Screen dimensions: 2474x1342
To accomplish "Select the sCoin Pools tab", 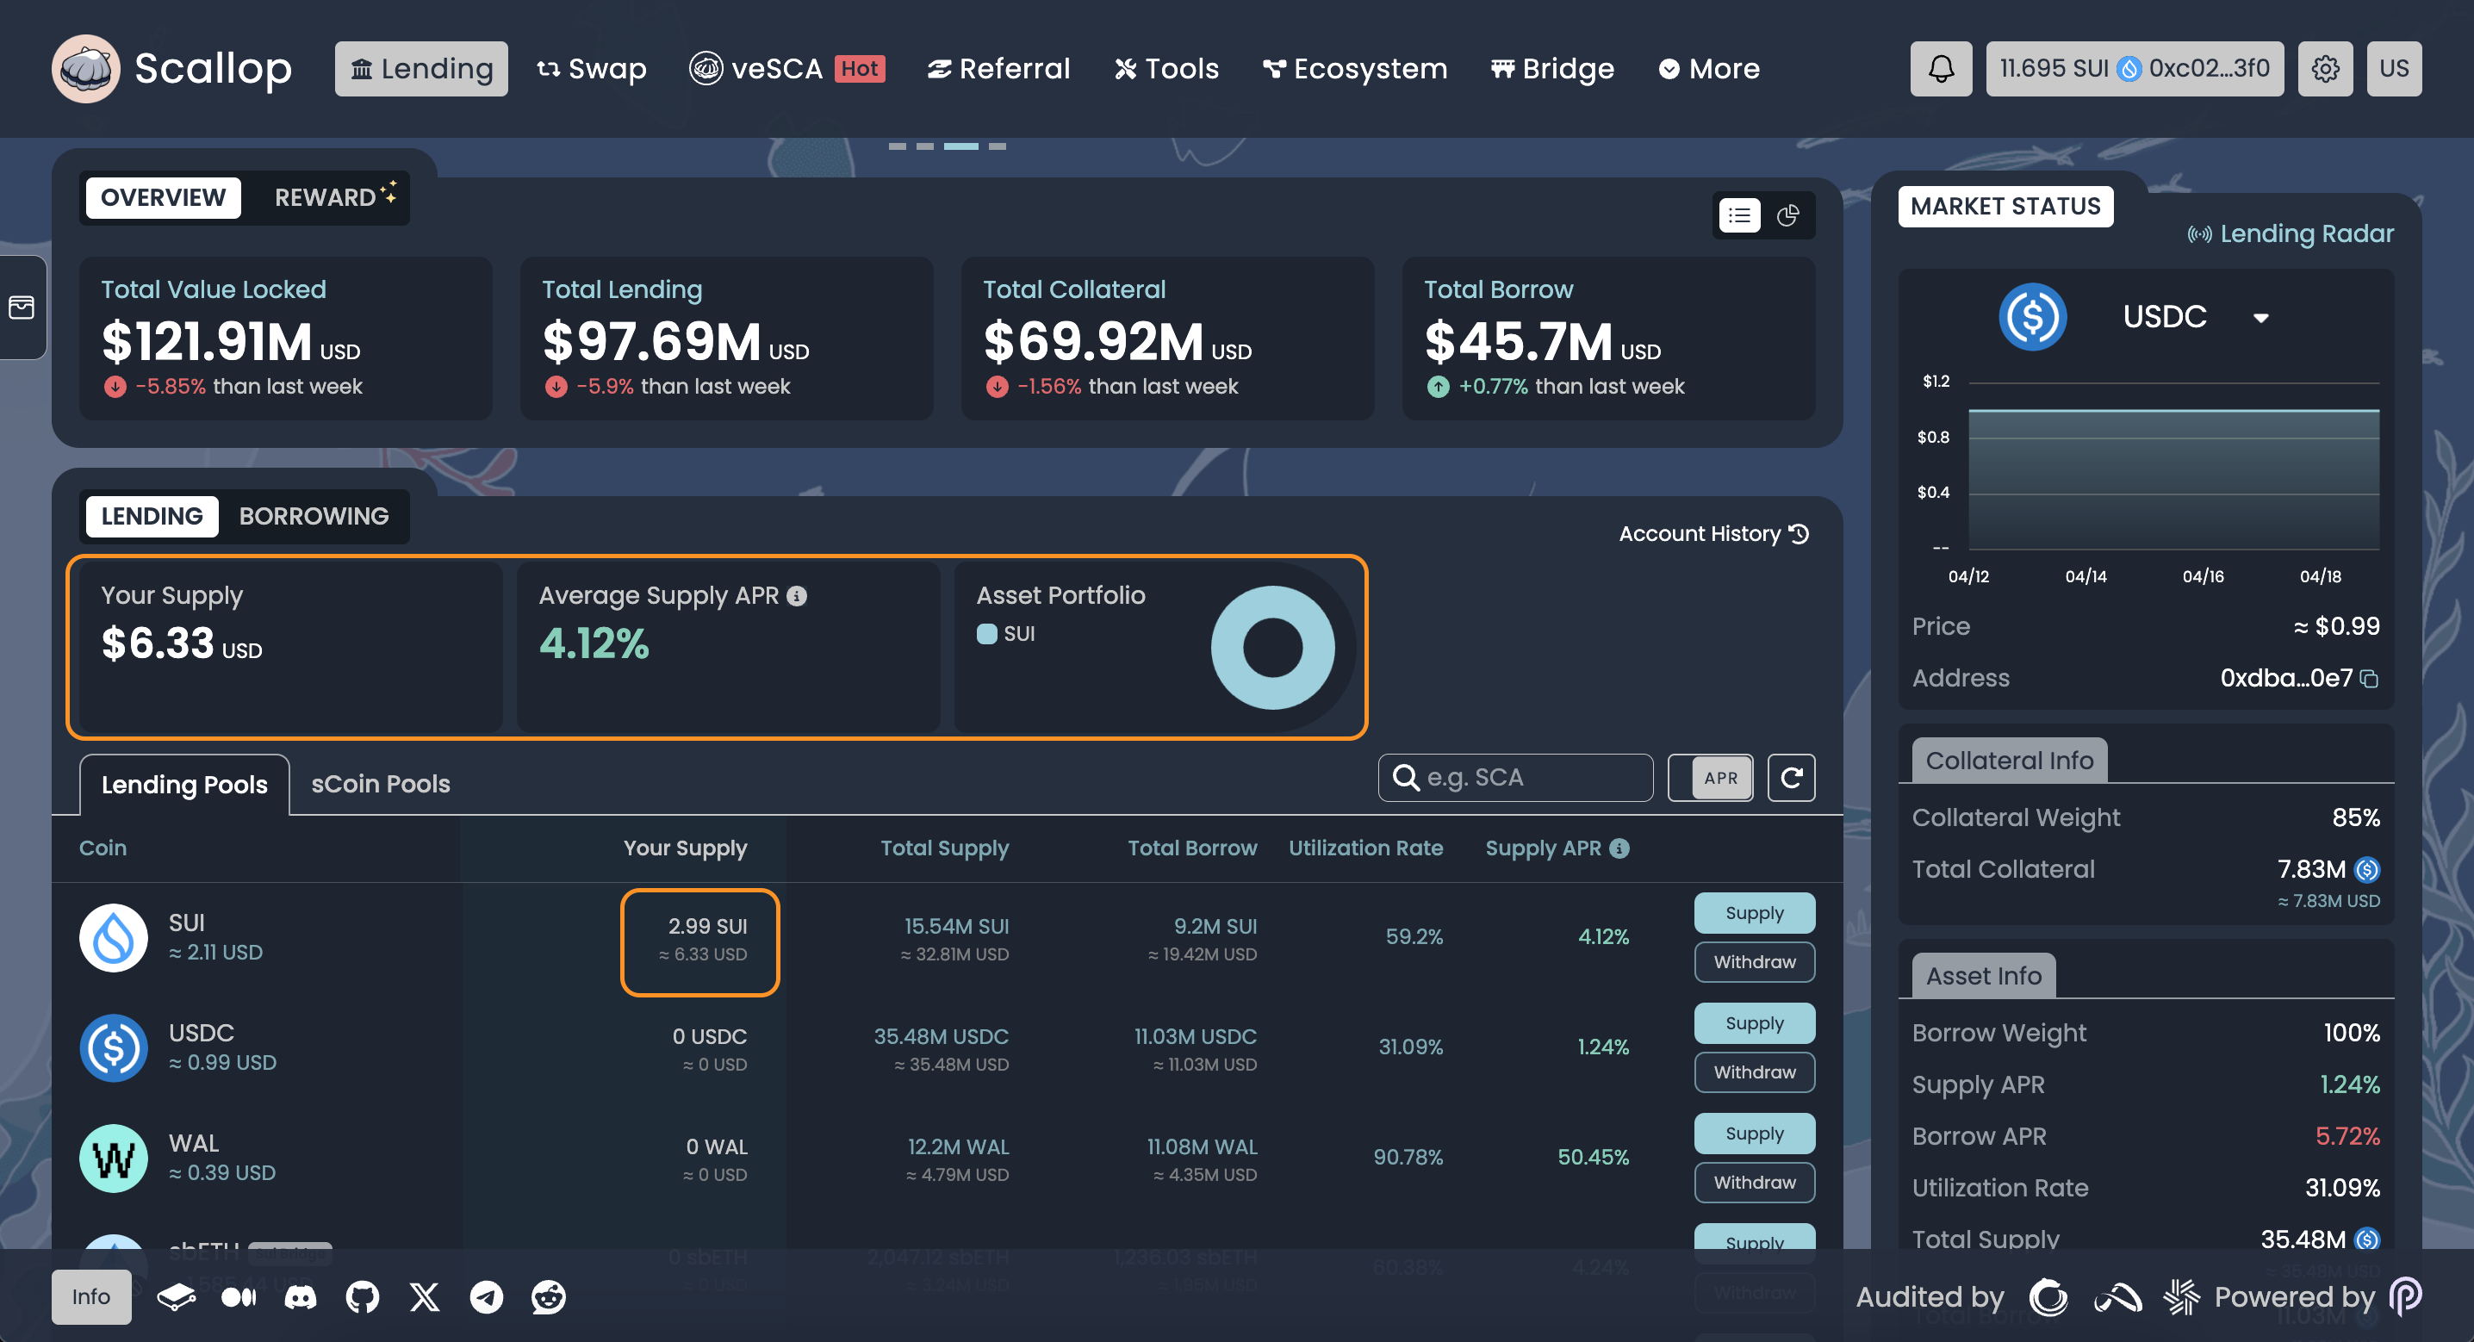I will coord(381,784).
